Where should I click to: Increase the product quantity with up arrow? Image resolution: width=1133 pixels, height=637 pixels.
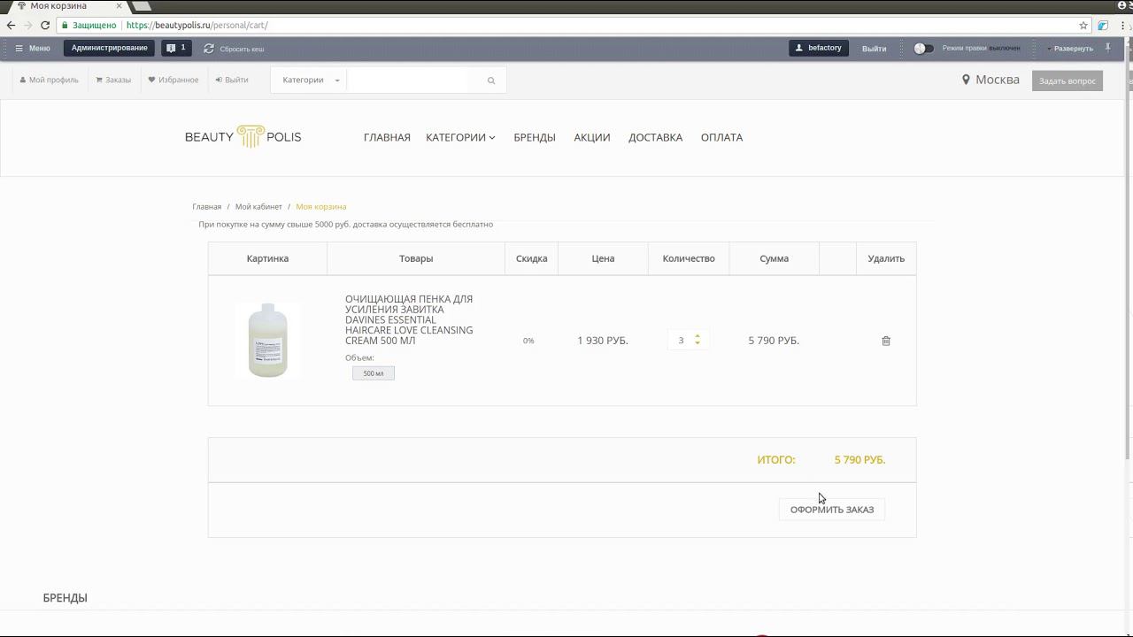698,336
